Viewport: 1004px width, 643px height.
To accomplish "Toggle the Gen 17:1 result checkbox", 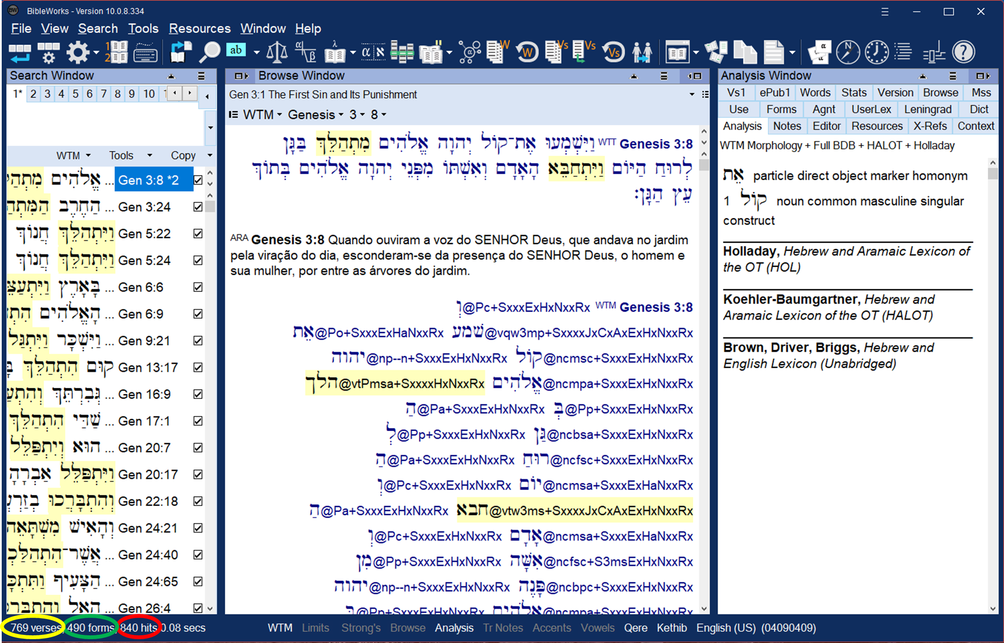I will 198,421.
